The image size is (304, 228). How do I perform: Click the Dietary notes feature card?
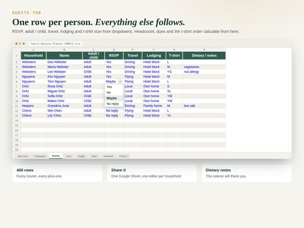[x=246, y=174]
